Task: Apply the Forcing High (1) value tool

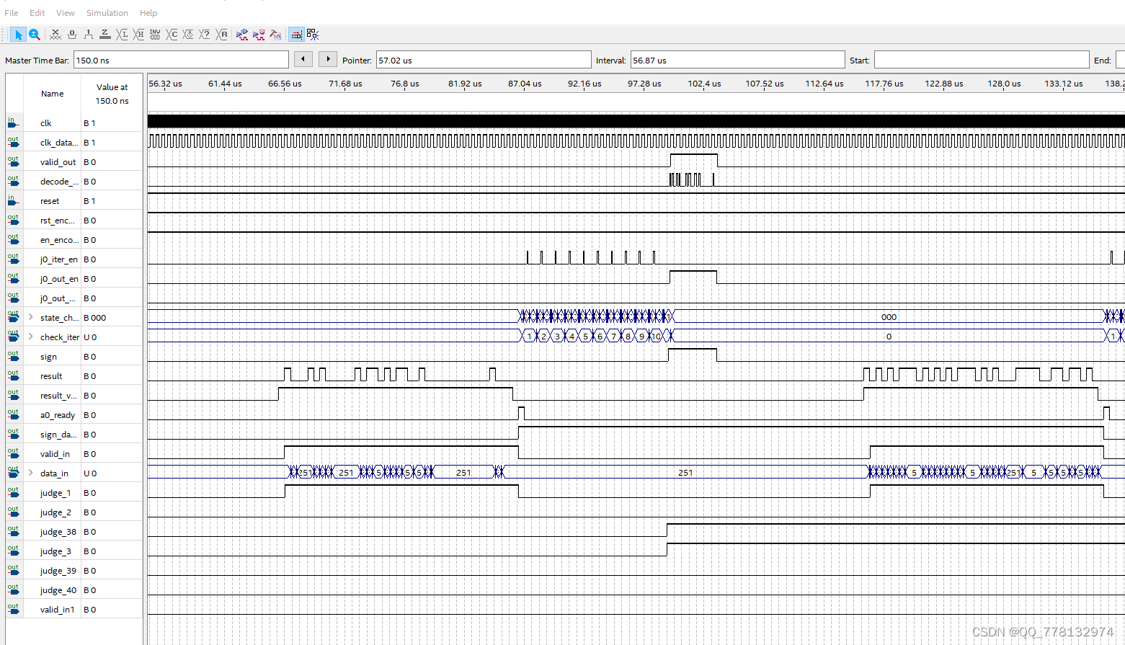Action: (88, 34)
